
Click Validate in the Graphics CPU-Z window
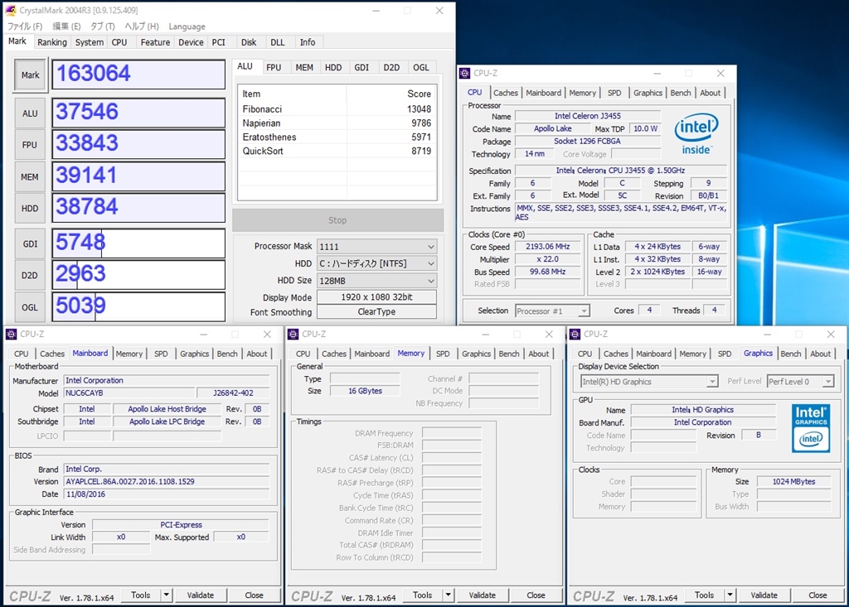pyautogui.click(x=764, y=595)
